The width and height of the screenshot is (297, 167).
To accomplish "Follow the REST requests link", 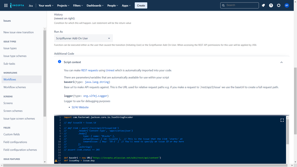I will point(89,70).
